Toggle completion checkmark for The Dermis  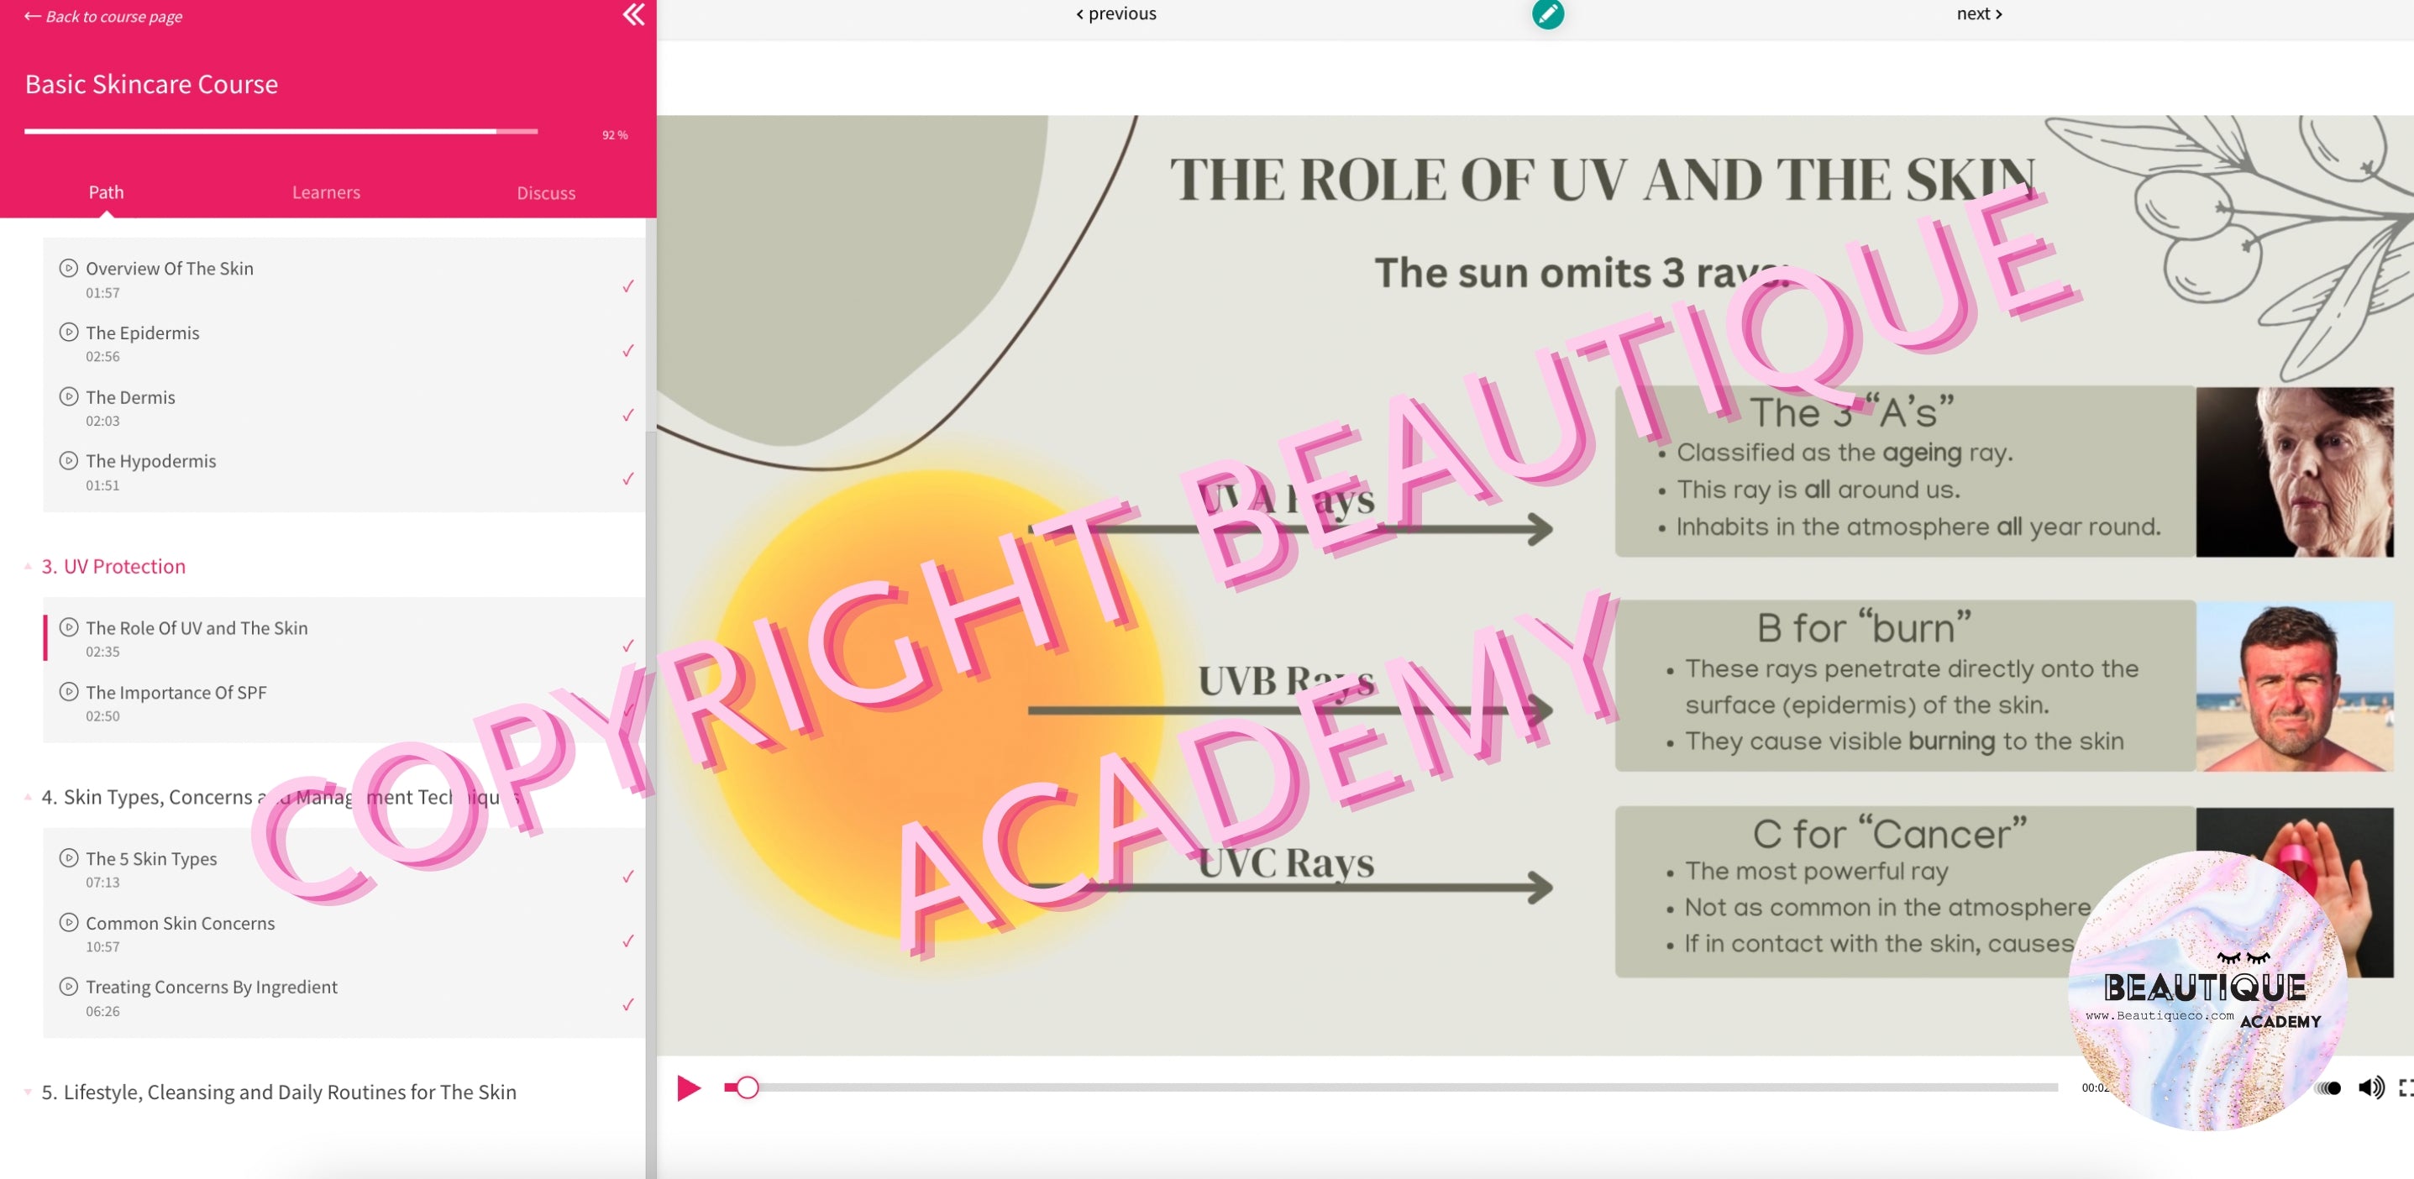628,414
